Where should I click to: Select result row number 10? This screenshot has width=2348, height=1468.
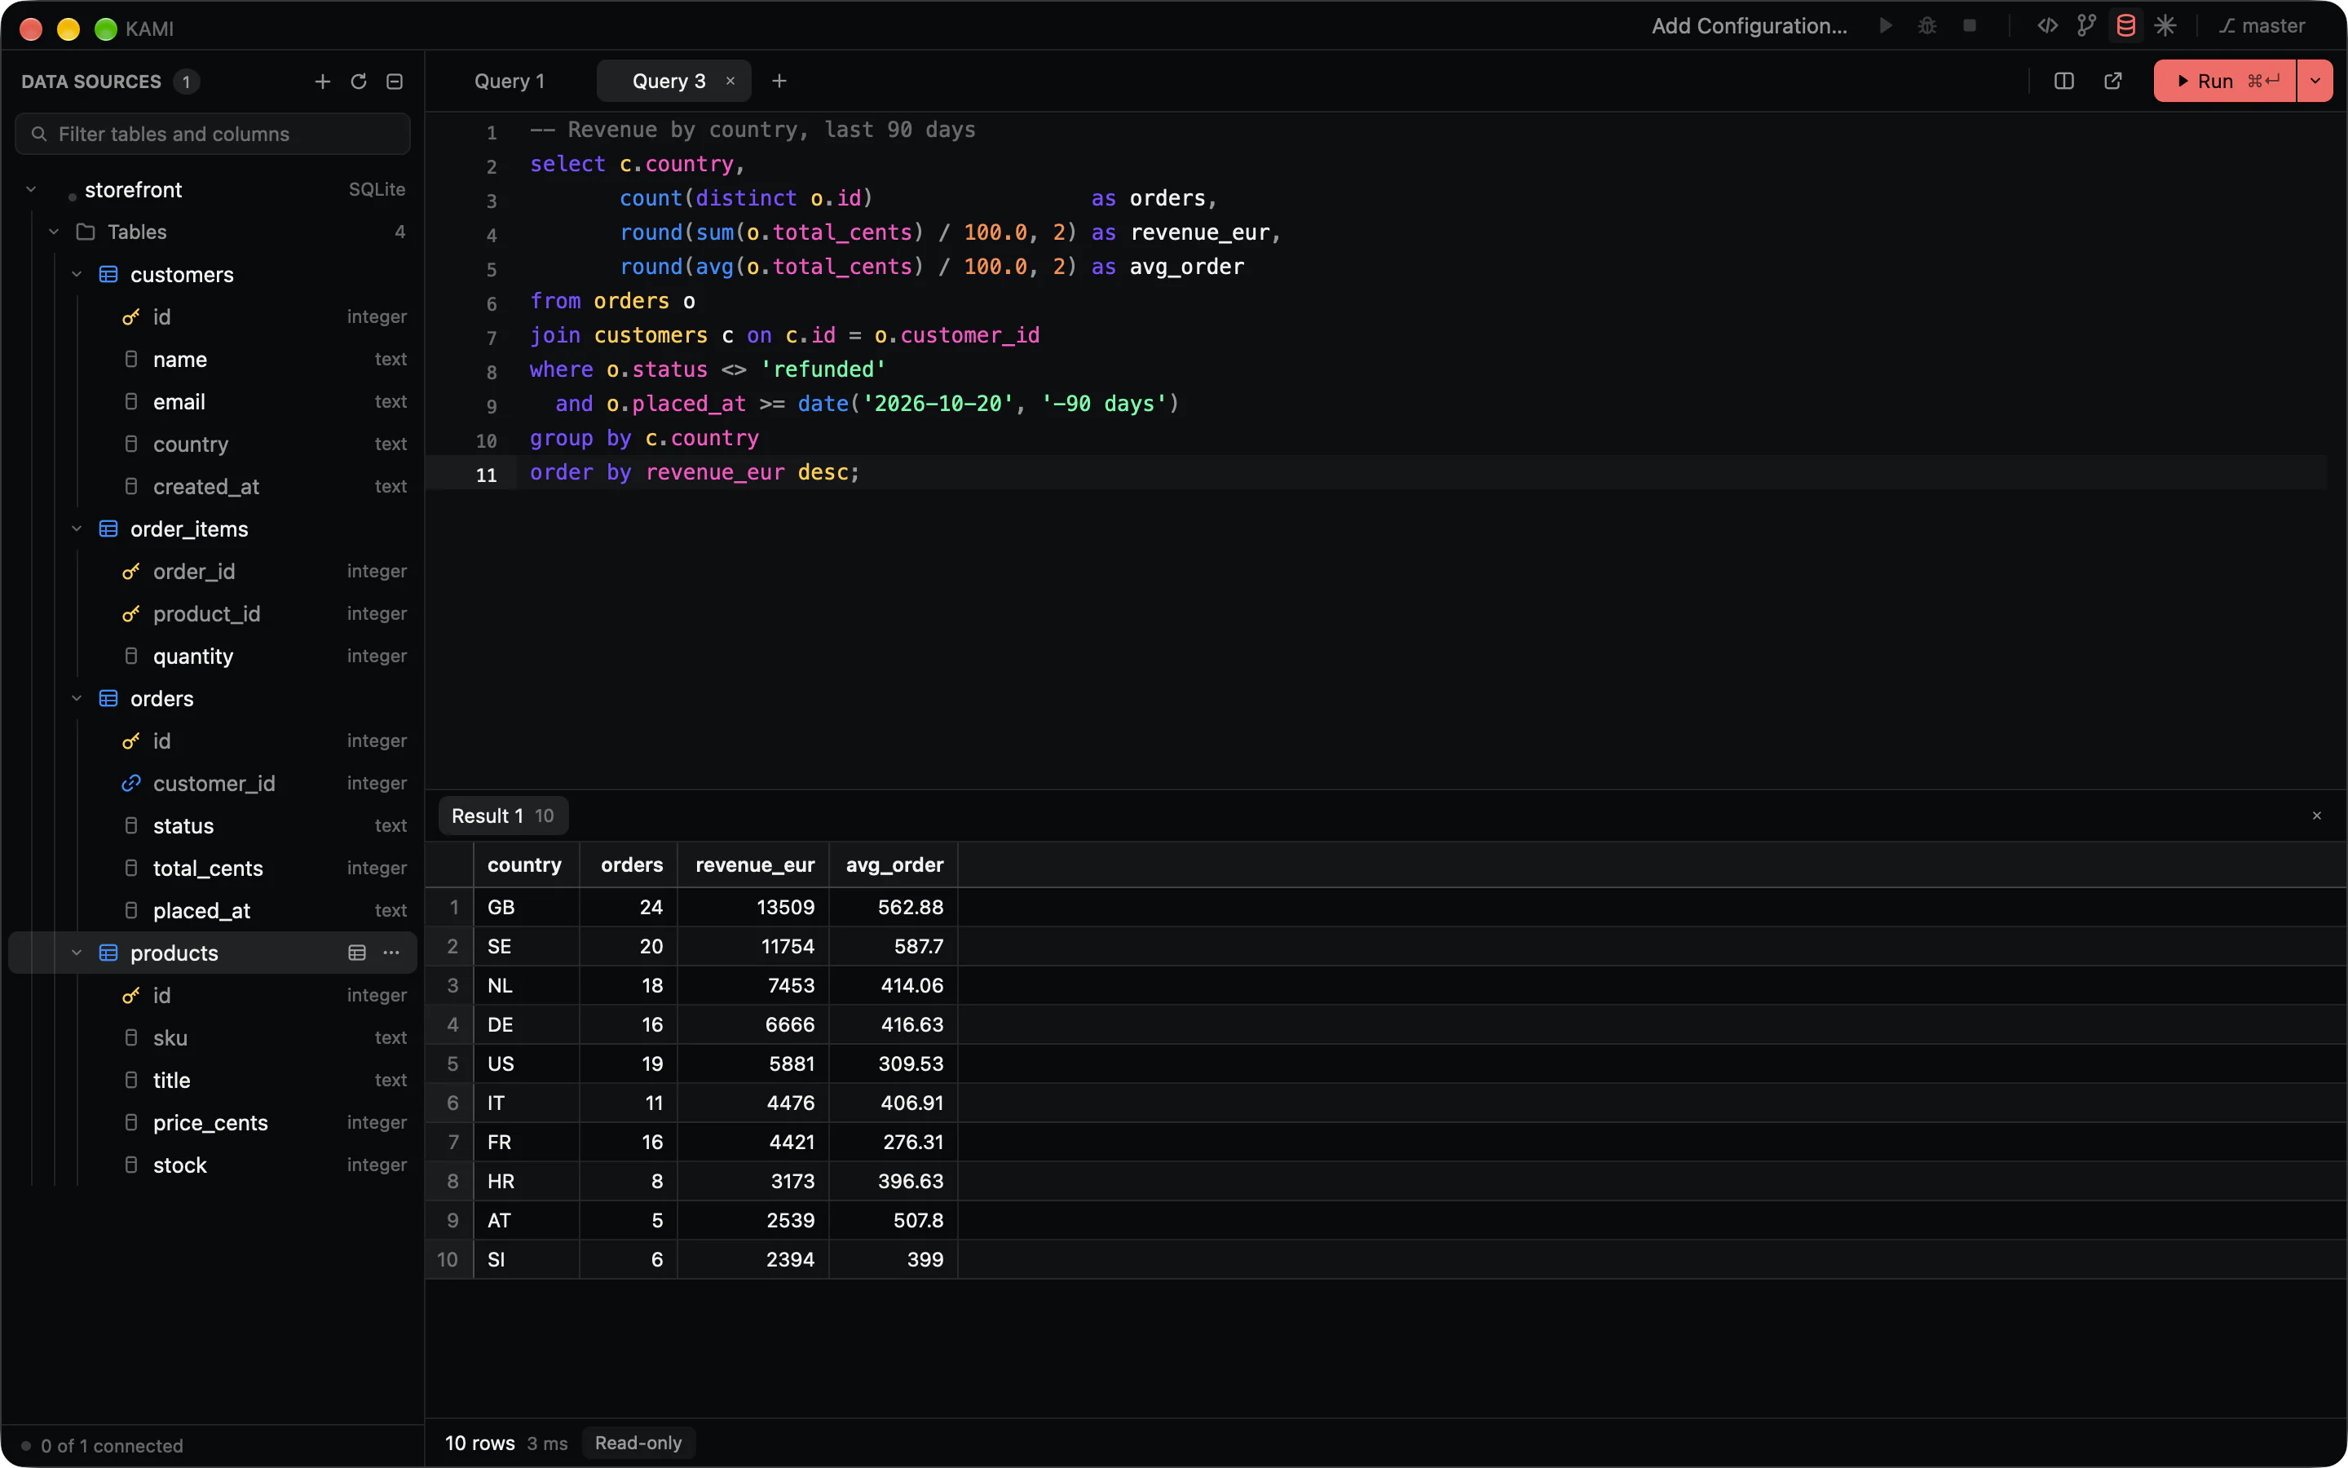448,1259
